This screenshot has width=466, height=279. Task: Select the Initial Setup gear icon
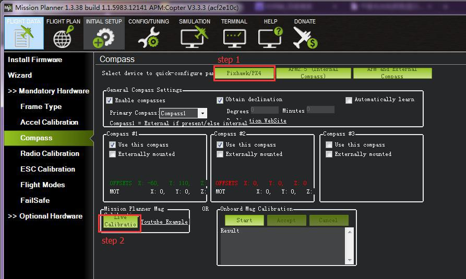coord(104,37)
